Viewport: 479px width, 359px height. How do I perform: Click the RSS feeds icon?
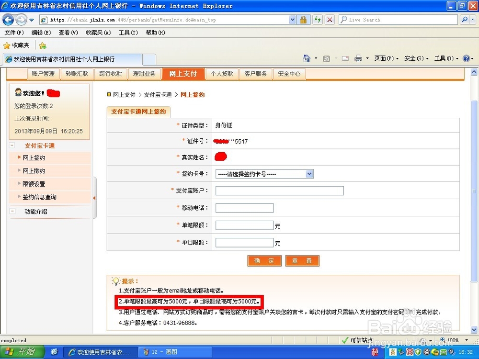[x=326, y=58]
